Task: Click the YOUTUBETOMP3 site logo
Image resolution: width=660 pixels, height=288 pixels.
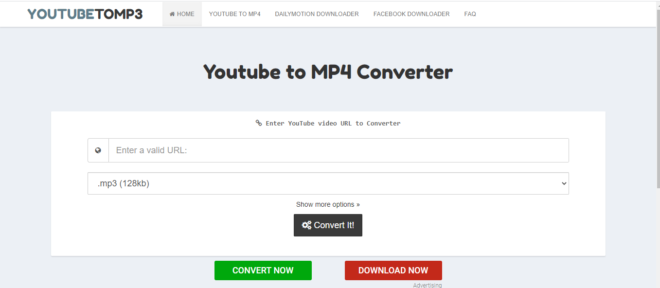Action: point(85,14)
